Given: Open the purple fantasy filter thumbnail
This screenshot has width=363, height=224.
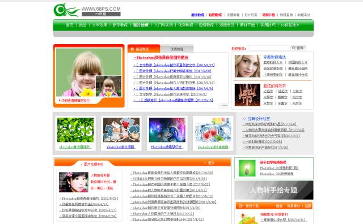Looking at the screenshot, I should pyautogui.click(x=167, y=130).
